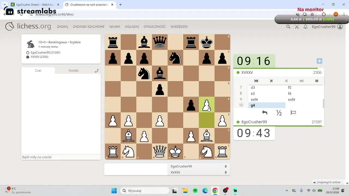Step forward one move
349x196 pixels.
[286, 81]
